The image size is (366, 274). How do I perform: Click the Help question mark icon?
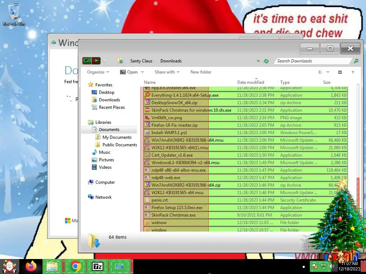click(x=352, y=72)
